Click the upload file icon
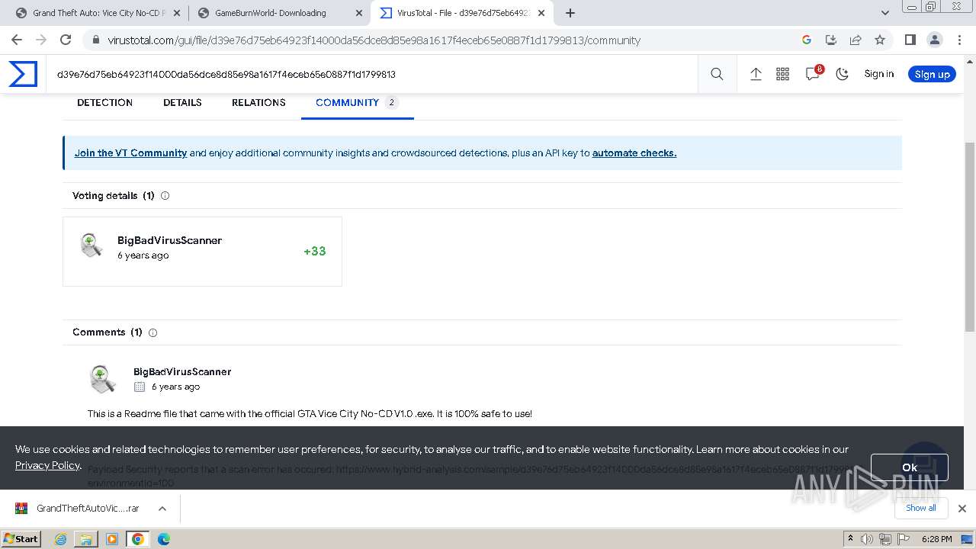The width and height of the screenshot is (976, 549). click(x=756, y=74)
